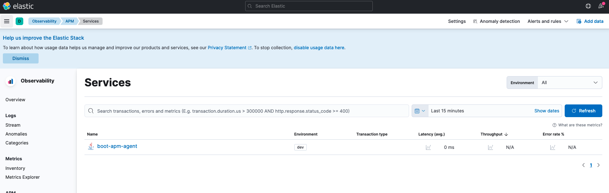Click the Java icon beside boot-apm-agent
The width and height of the screenshot is (609, 193).
pos(91,146)
